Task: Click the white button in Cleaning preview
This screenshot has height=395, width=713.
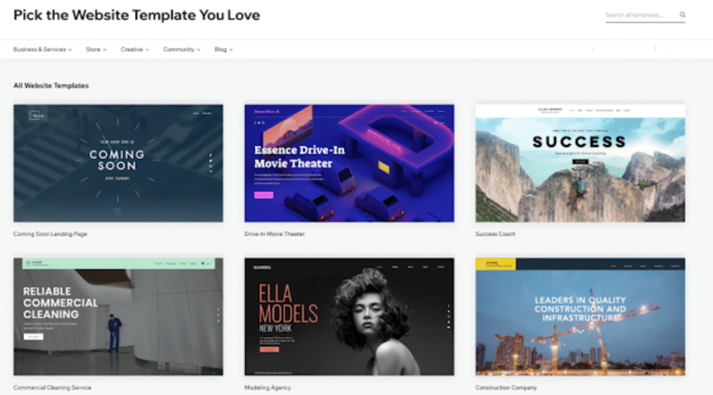Action: pyautogui.click(x=33, y=337)
